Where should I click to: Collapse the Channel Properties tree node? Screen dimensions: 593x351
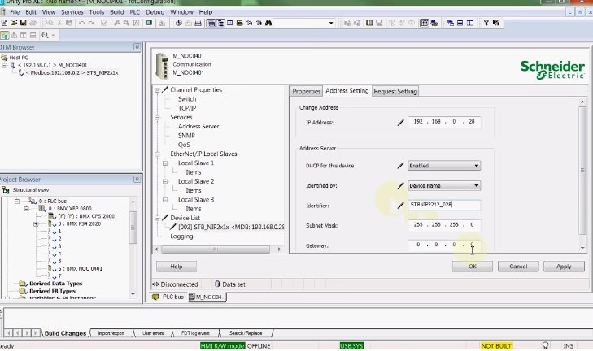click(x=157, y=90)
